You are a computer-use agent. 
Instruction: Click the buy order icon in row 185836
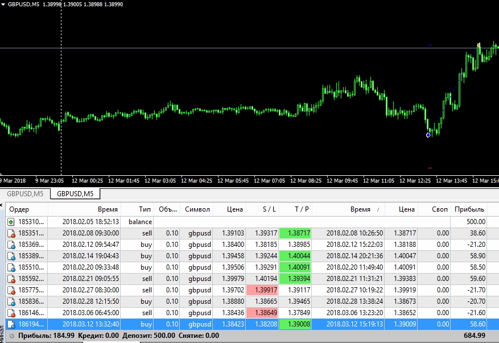tap(11, 301)
